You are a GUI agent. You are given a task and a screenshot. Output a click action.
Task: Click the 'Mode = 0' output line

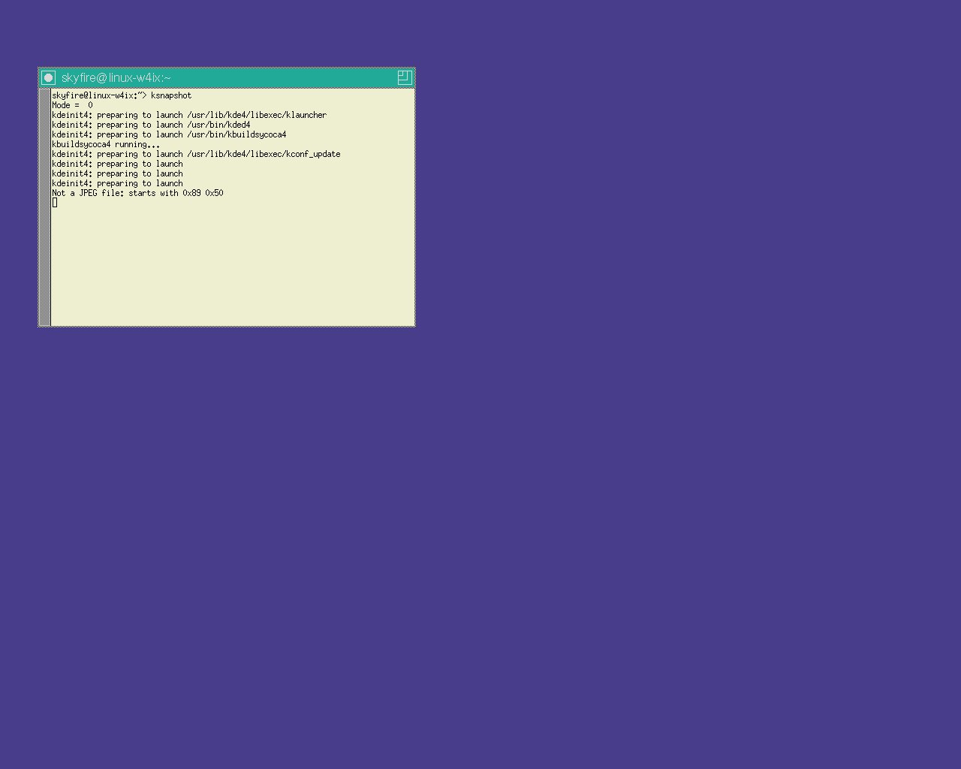(73, 105)
